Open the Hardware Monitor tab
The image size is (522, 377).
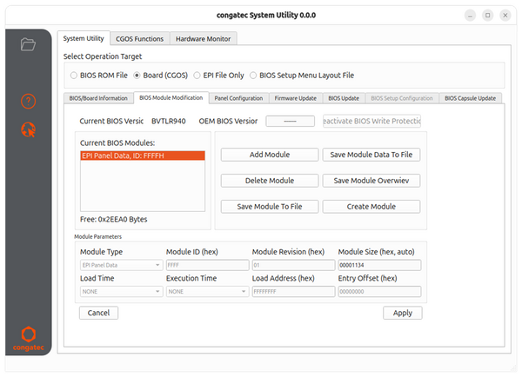(x=204, y=38)
